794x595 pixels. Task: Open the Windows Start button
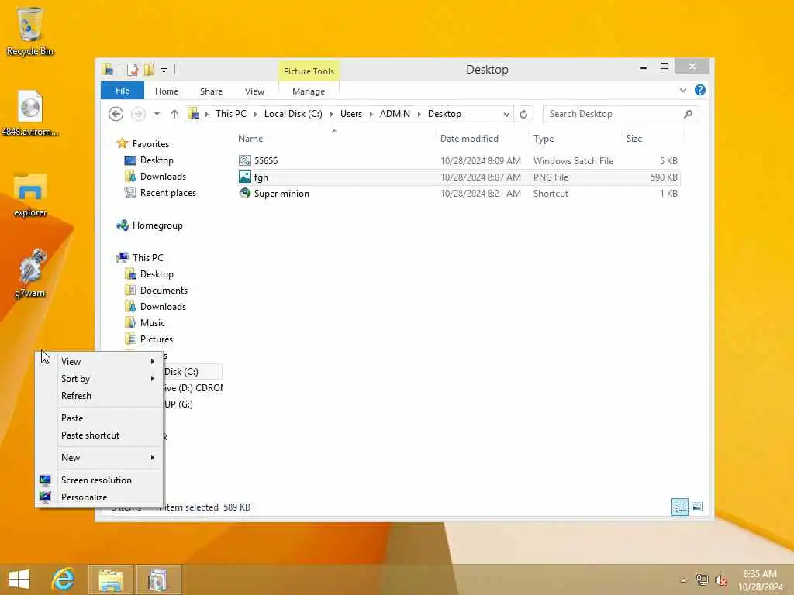[19, 580]
